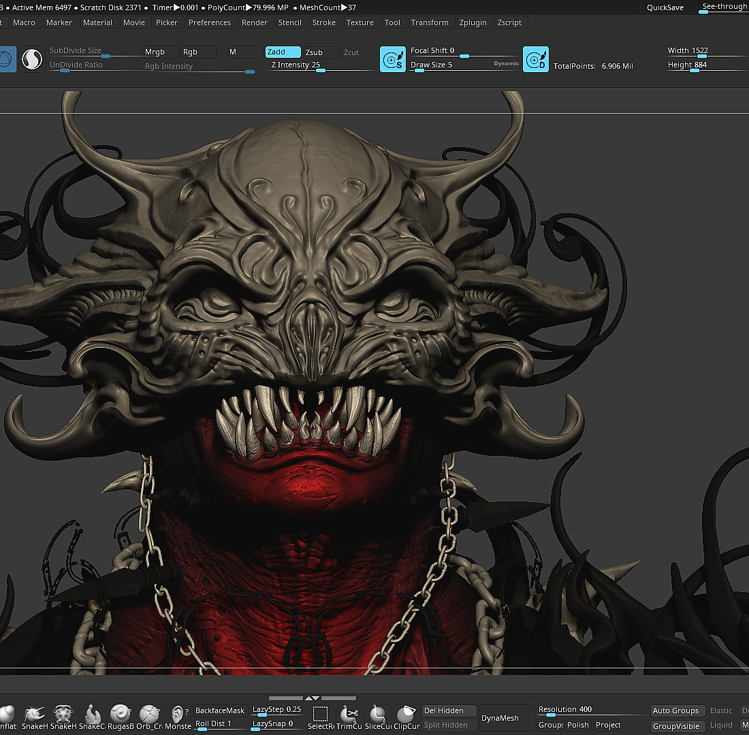
Task: Open the Texture menu
Action: pyautogui.click(x=360, y=22)
